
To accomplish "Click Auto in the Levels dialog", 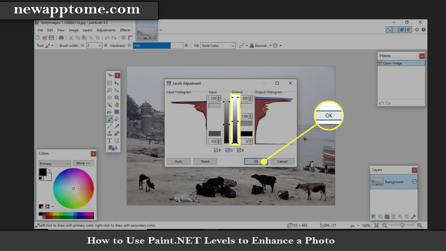I will coord(179,161).
